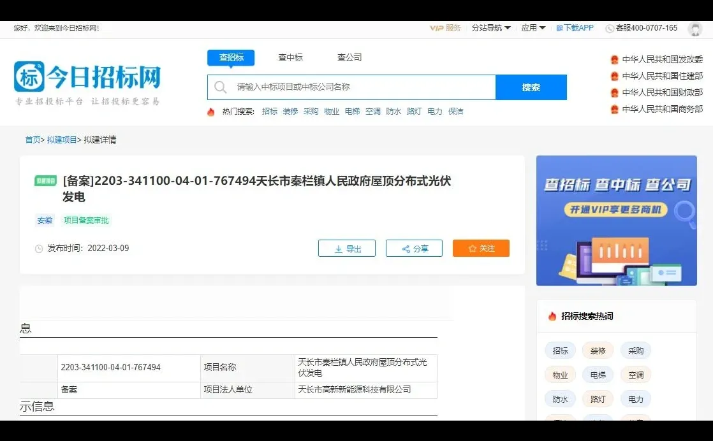Expand the 应用 dropdown
Viewport: 713px width, 441px height.
pos(532,28)
